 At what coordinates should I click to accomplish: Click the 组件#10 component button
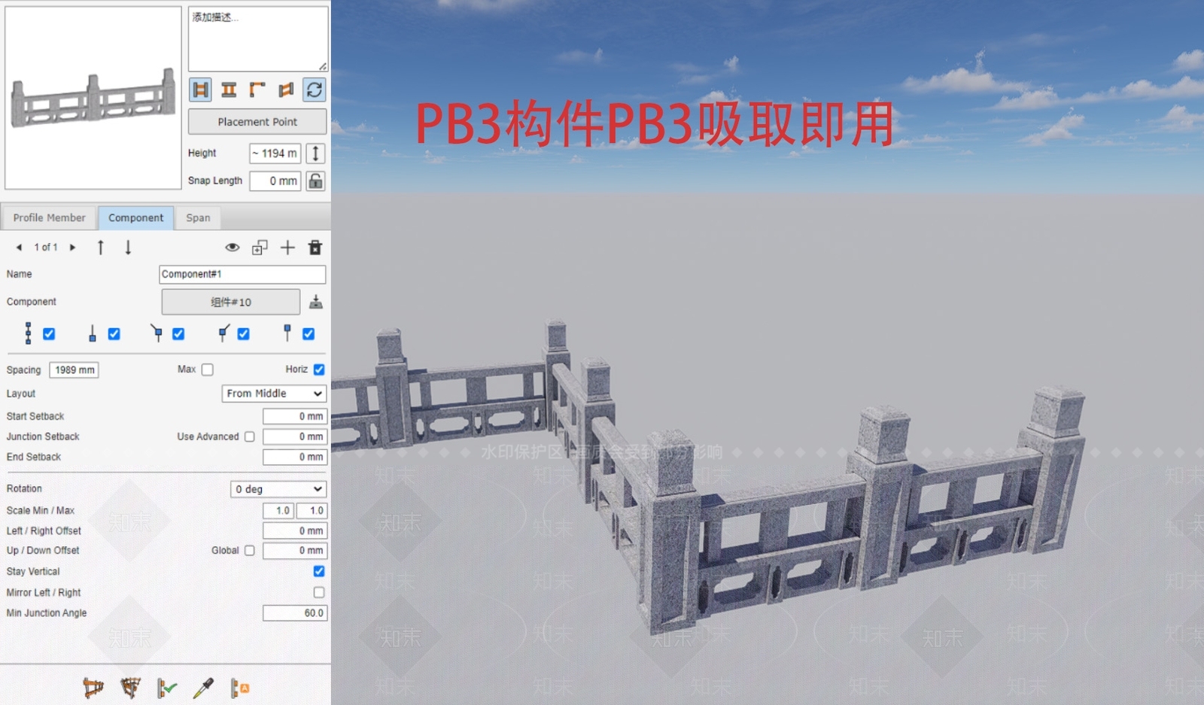(x=231, y=302)
